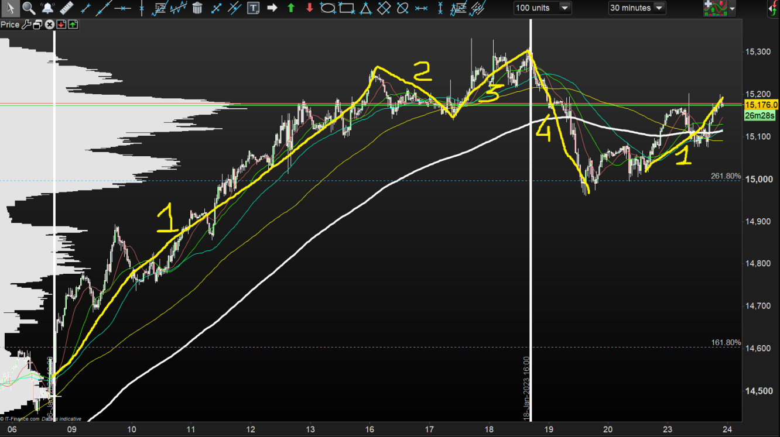Viewport: 780px width, 437px height.
Task: Detach Price panel with windows icon
Action: (x=37, y=25)
